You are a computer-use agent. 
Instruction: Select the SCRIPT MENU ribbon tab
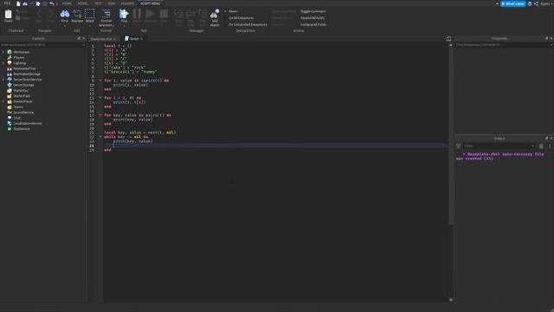point(151,3)
